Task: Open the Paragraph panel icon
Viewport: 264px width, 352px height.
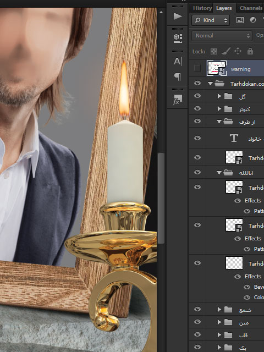Action: coord(177,77)
